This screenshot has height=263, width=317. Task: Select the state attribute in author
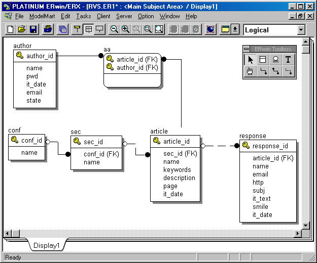click(x=33, y=100)
